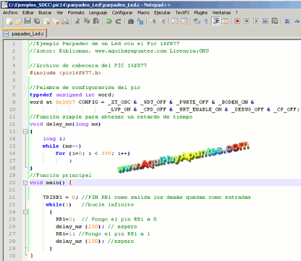Click '_DEBUG_OFF' on line 10
301x261 pixels.
[x=248, y=109]
